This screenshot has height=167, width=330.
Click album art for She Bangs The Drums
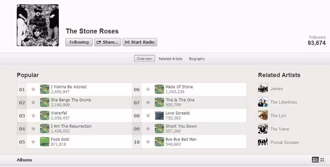[x=44, y=102]
